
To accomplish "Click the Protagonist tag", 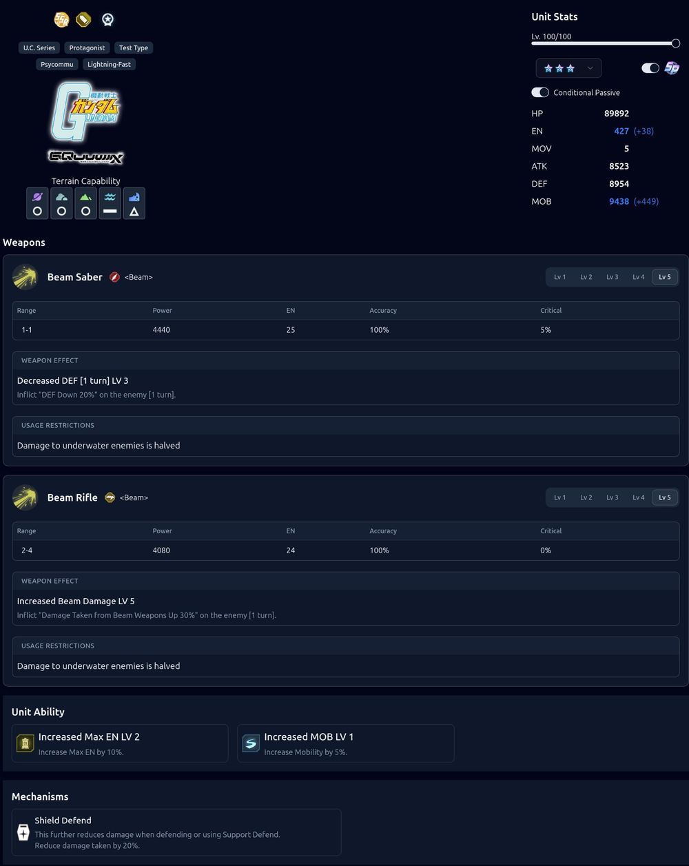I will (x=87, y=48).
